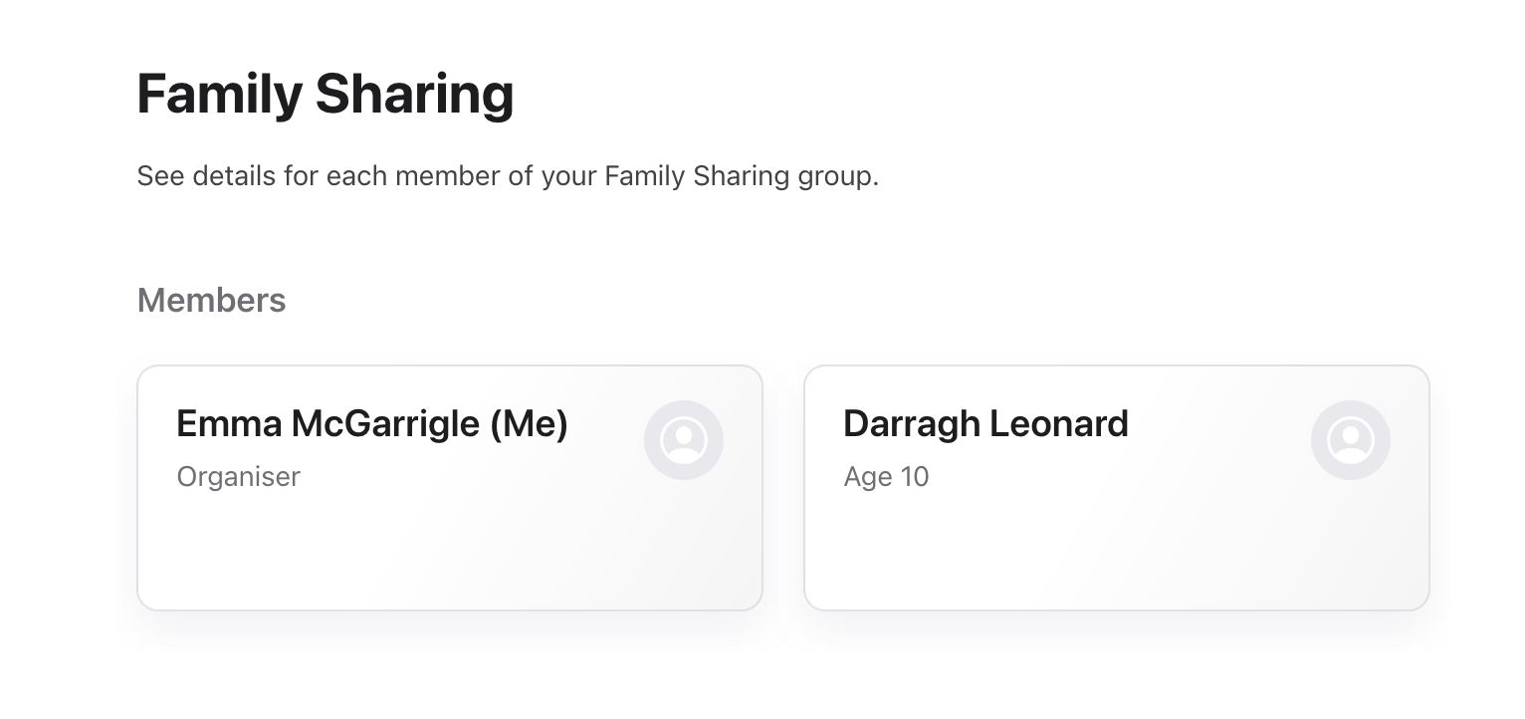Click the Family Sharing page heading

pyautogui.click(x=326, y=94)
